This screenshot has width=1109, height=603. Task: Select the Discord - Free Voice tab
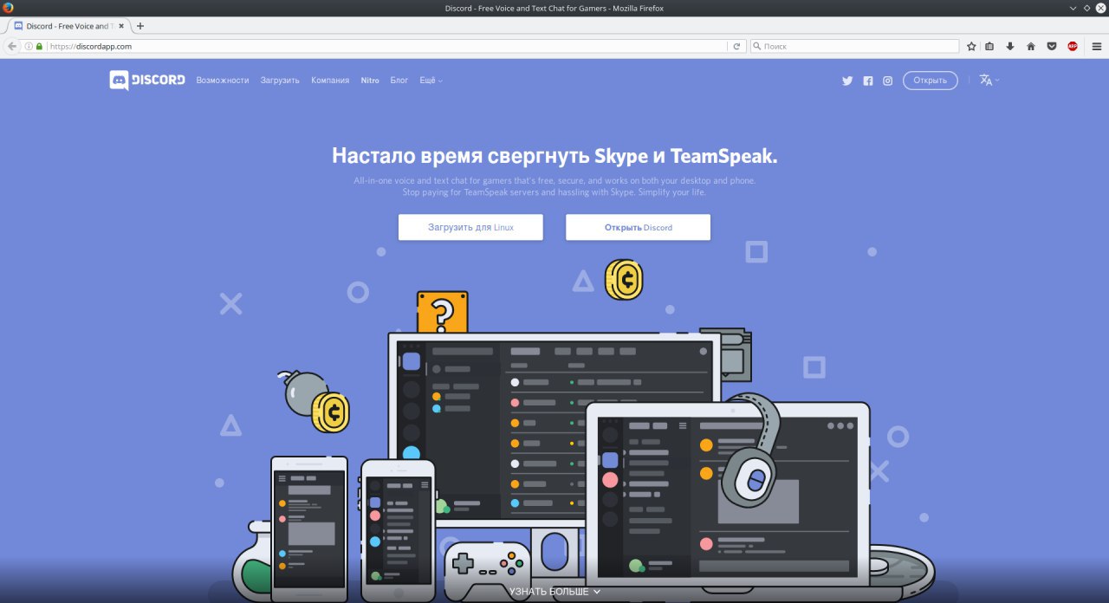pos(69,26)
